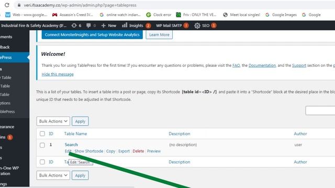Reload the page with the refresh icon
Image resolution: width=335 pixels, height=188 pixels.
(x=7, y=5)
